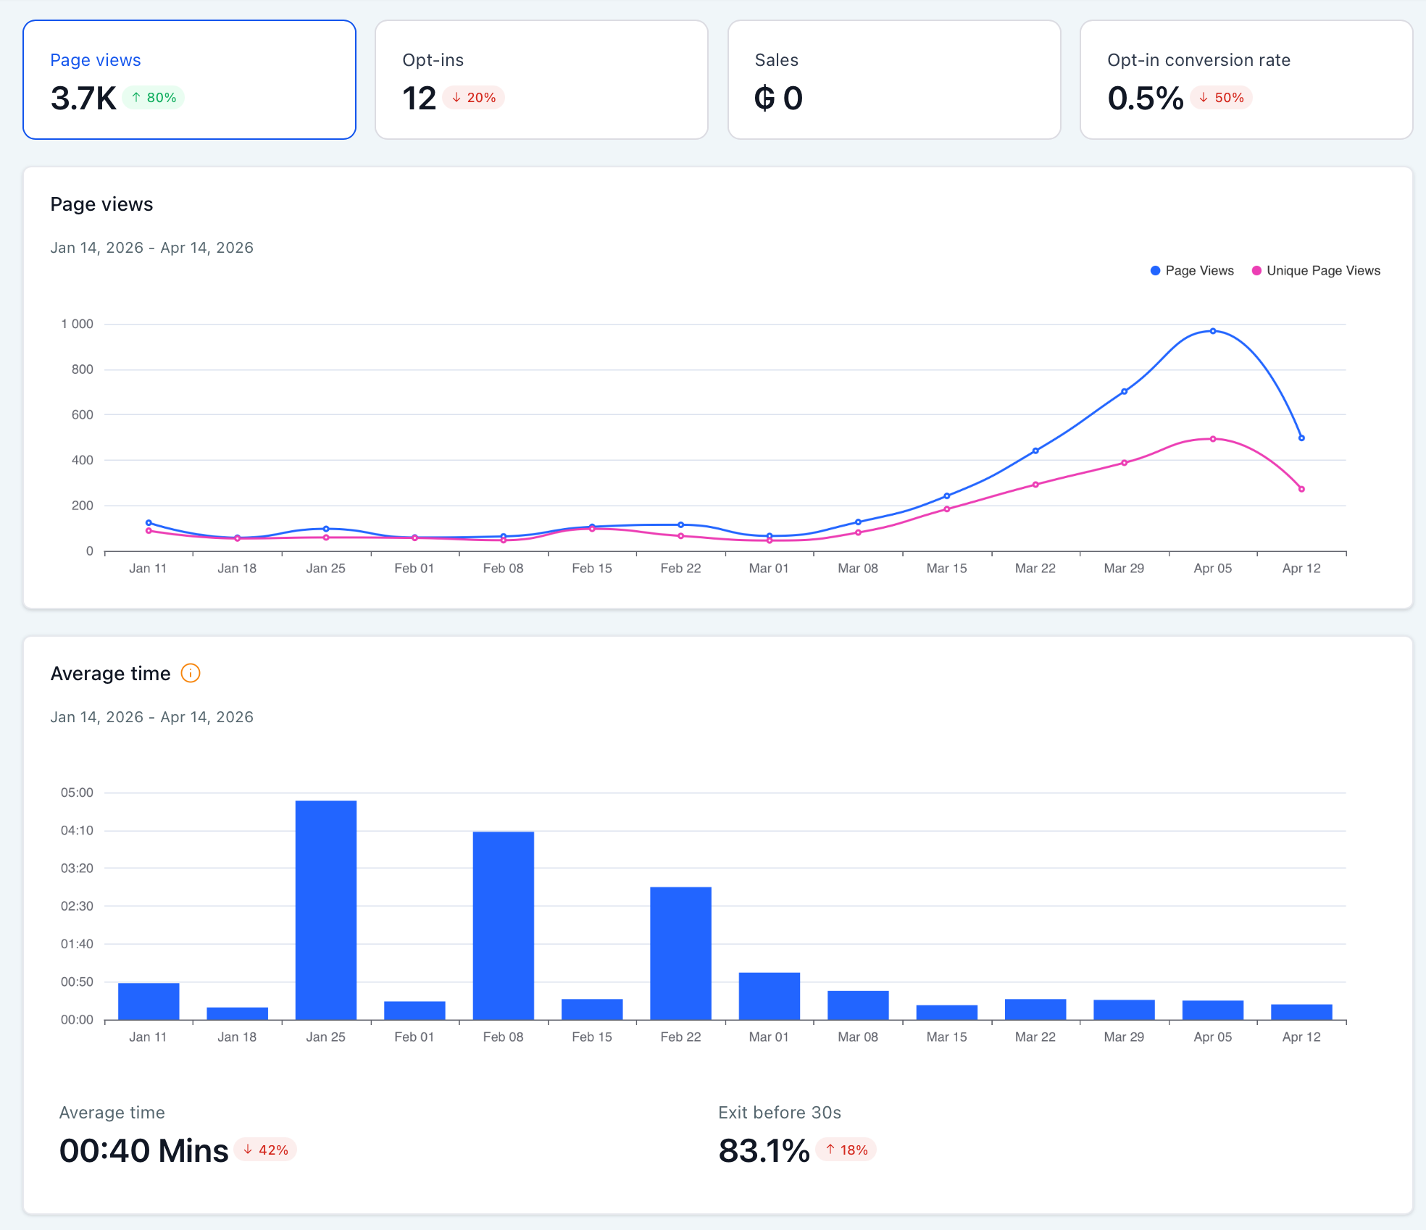
Task: Click the peak Apr 05 data point on the line chart
Action: pyautogui.click(x=1212, y=330)
